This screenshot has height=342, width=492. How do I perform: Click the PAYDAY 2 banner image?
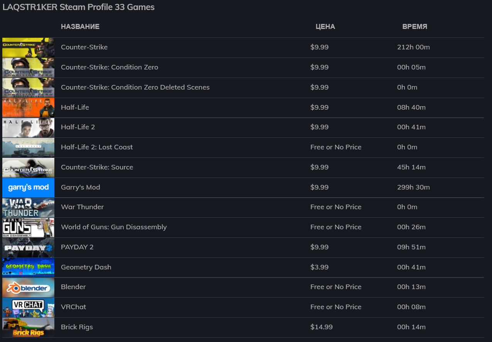pos(28,247)
